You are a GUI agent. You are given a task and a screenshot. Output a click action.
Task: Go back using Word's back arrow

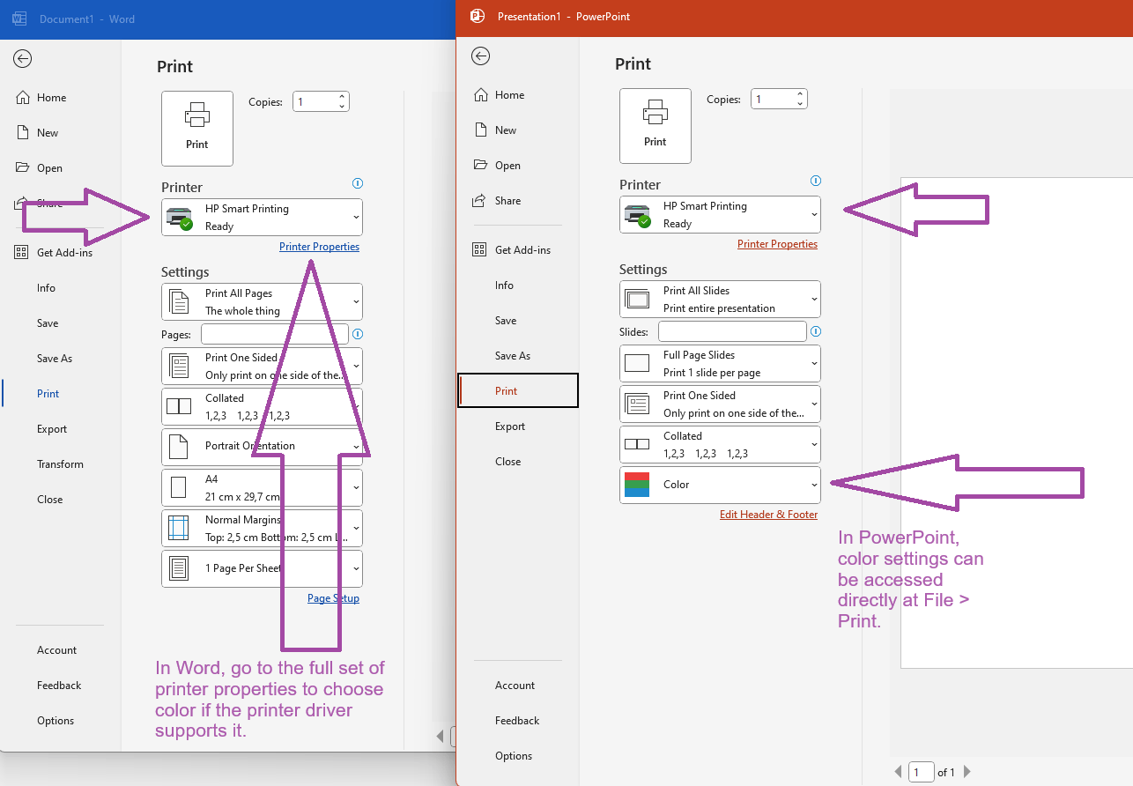(x=23, y=59)
